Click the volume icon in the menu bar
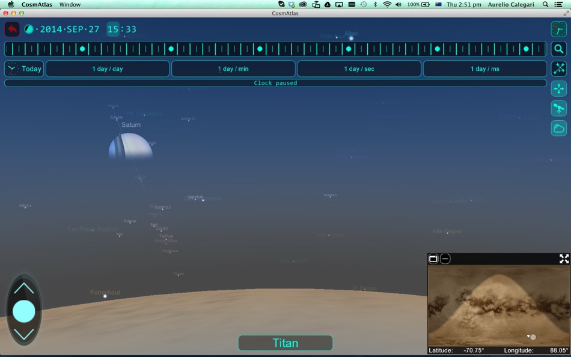This screenshot has height=357, width=571. point(398,4)
